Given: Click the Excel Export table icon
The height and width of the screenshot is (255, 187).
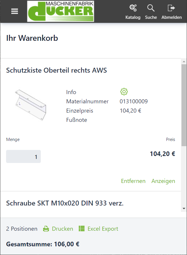Looking at the screenshot, I should click(82, 229).
